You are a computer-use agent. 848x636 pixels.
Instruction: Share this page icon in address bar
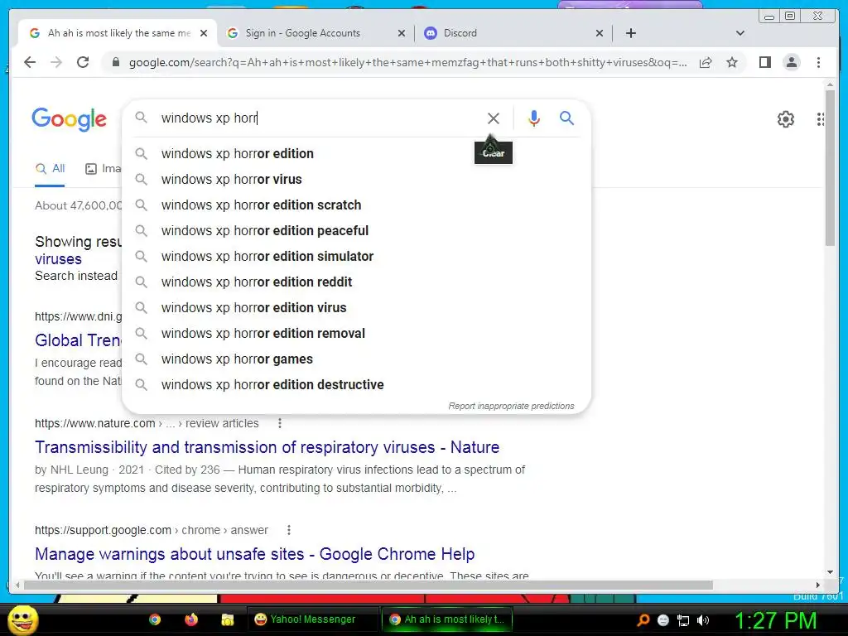click(706, 62)
